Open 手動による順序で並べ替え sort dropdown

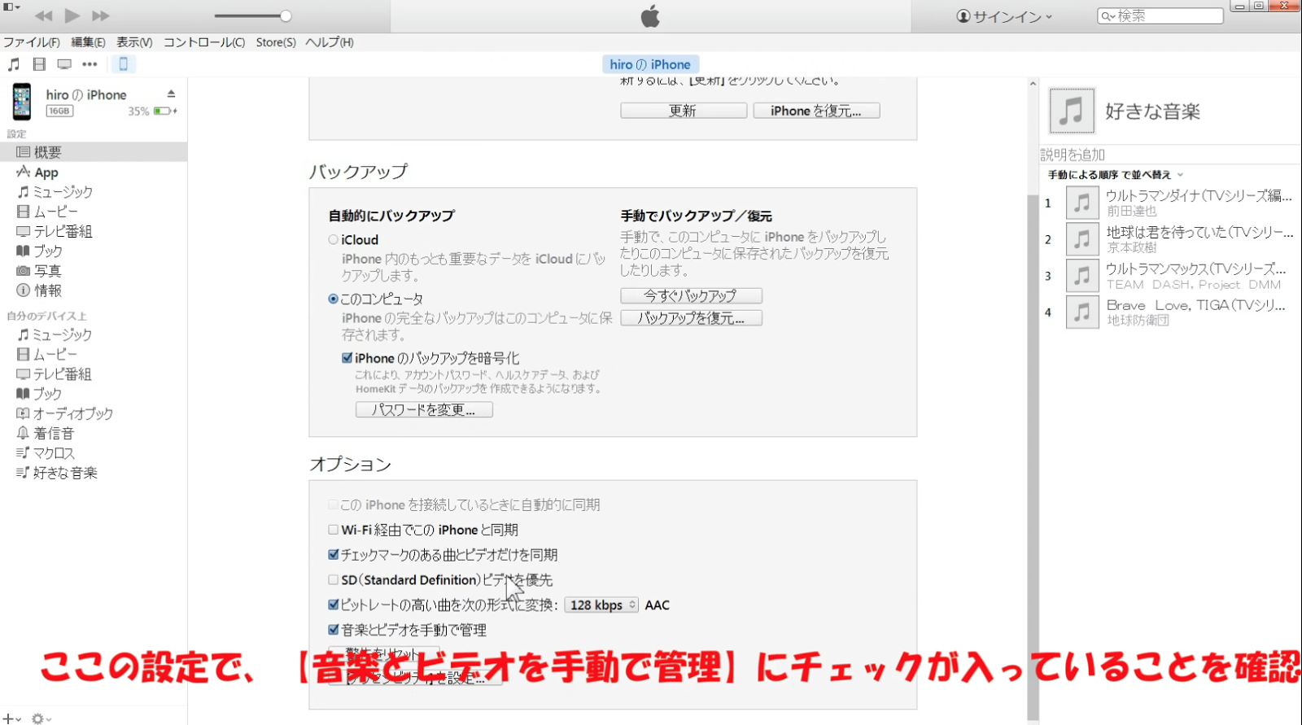click(1116, 175)
